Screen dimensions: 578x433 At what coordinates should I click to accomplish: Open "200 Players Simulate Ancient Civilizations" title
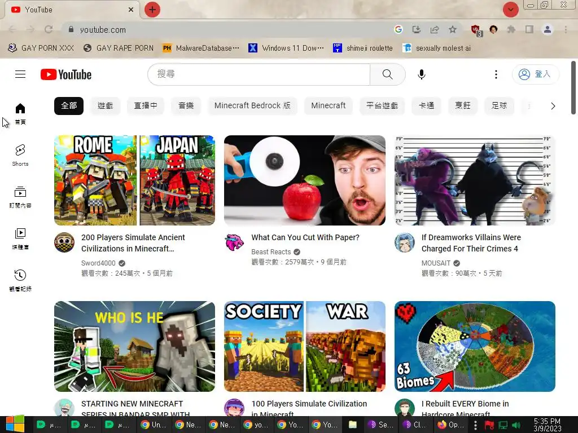tap(133, 243)
